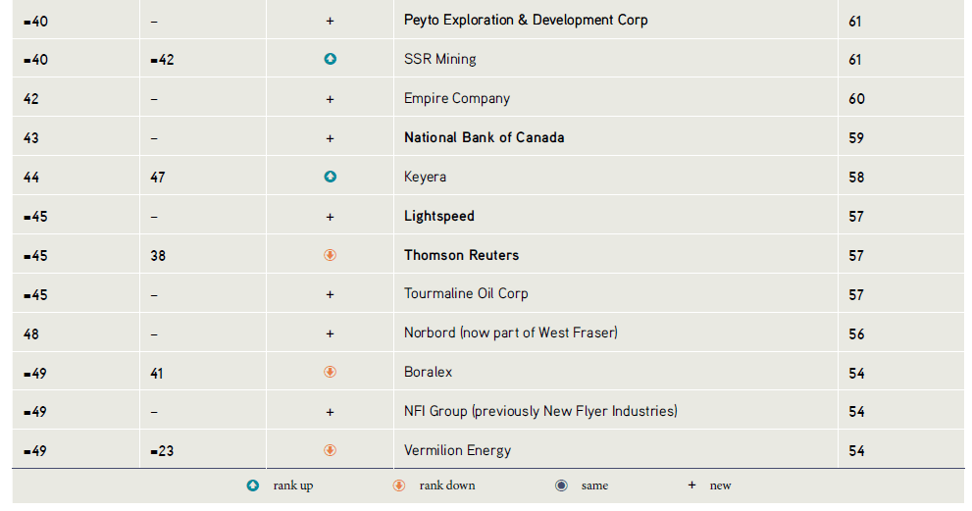Click the 'same' legend label
Viewport: 972px width, 511px height.
[x=594, y=485]
